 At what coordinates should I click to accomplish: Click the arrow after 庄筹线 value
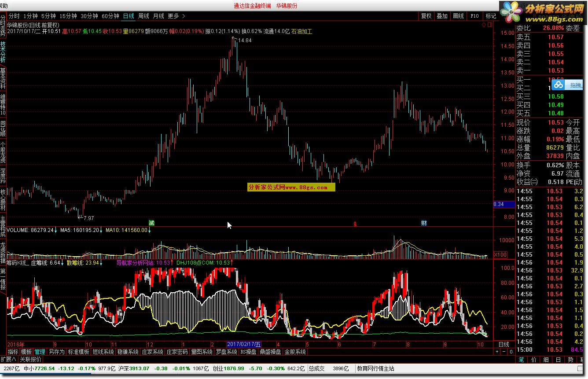pos(62,263)
